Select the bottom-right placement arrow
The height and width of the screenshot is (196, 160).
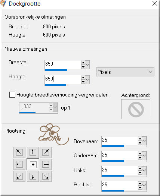(46, 176)
